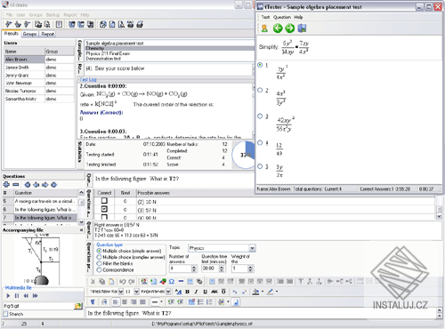The height and width of the screenshot is (329, 445).
Task: Open the Help menu in tTester
Action: [298, 17]
